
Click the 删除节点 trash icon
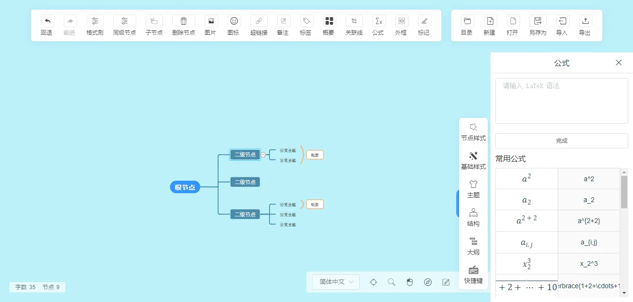click(x=183, y=21)
